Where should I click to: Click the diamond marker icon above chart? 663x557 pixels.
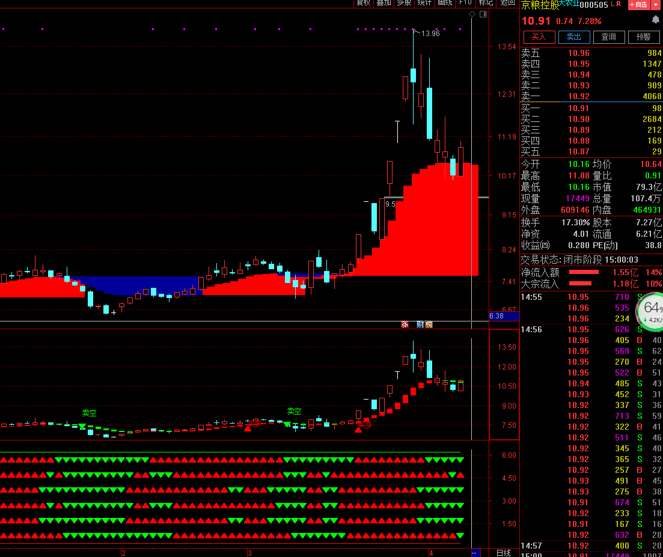point(472,14)
